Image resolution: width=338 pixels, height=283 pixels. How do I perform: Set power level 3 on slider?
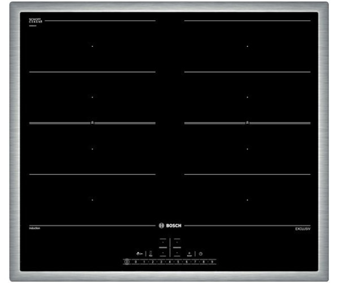(x=161, y=262)
